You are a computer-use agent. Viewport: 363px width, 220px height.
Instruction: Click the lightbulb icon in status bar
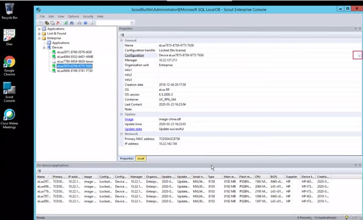tap(347, 217)
